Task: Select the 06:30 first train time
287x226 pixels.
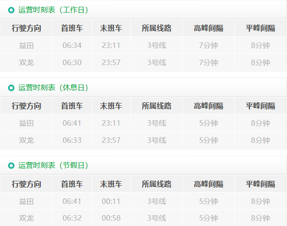Action: click(72, 62)
